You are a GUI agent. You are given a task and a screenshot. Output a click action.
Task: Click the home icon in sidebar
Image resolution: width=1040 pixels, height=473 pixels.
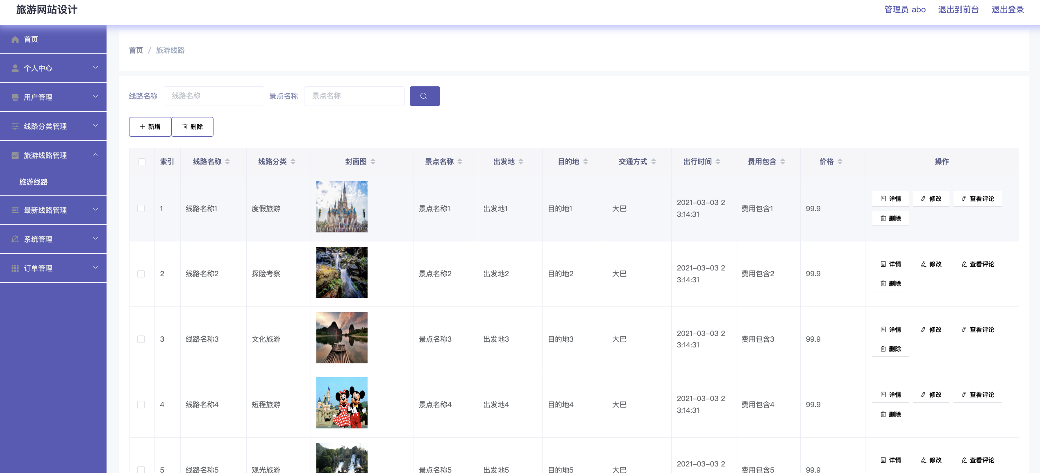click(15, 39)
